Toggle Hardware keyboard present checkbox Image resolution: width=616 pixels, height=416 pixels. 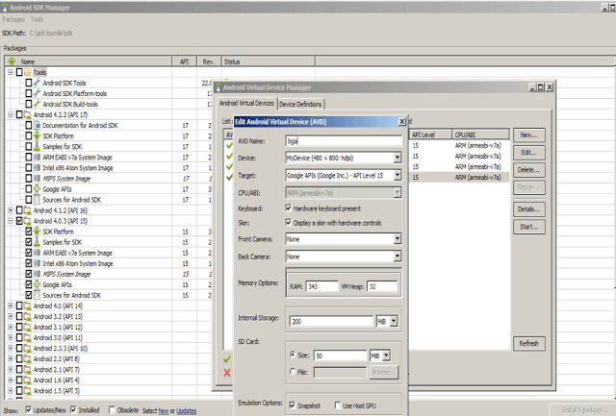point(289,208)
